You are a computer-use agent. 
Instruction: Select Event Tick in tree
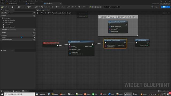click(x=7, y=25)
